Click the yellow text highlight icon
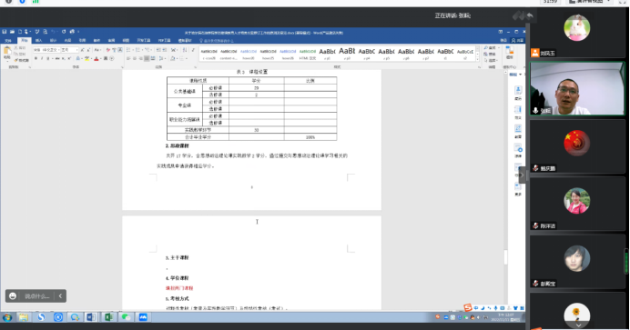 86,58
